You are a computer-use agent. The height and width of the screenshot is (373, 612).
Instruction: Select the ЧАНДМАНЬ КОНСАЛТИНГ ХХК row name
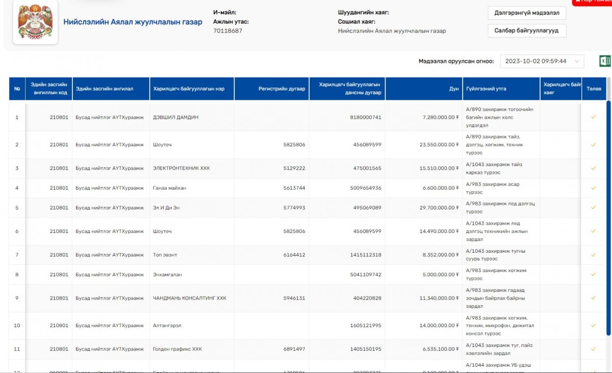pyautogui.click(x=189, y=298)
